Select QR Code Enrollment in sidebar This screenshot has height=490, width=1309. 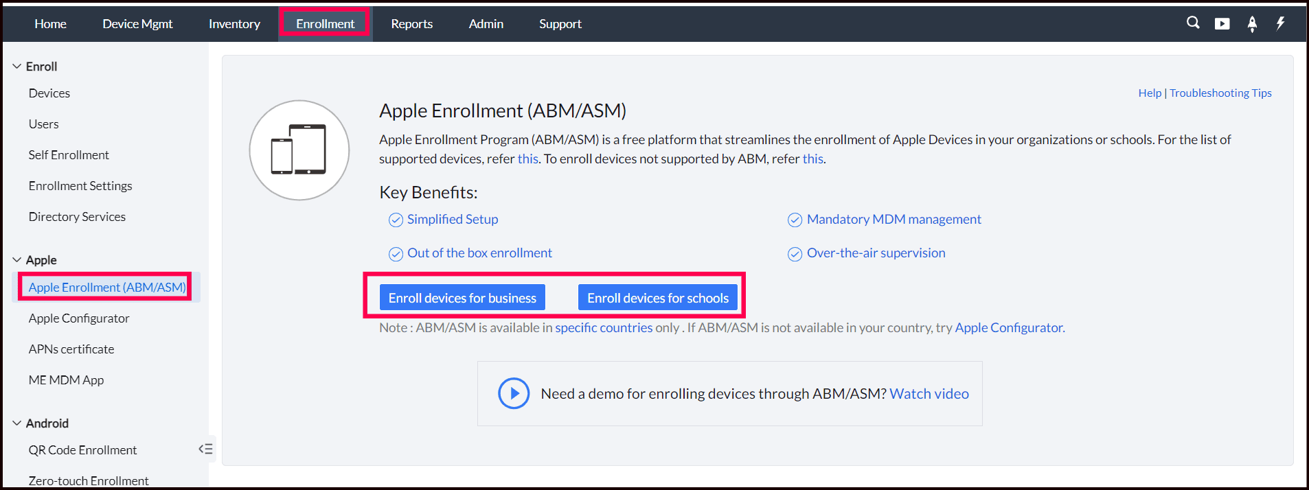[82, 450]
